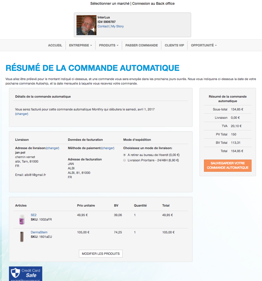This screenshot has height=281, width=262.
Task: Click the DermaStem unit price '105,00 €'
Action: click(x=83, y=232)
